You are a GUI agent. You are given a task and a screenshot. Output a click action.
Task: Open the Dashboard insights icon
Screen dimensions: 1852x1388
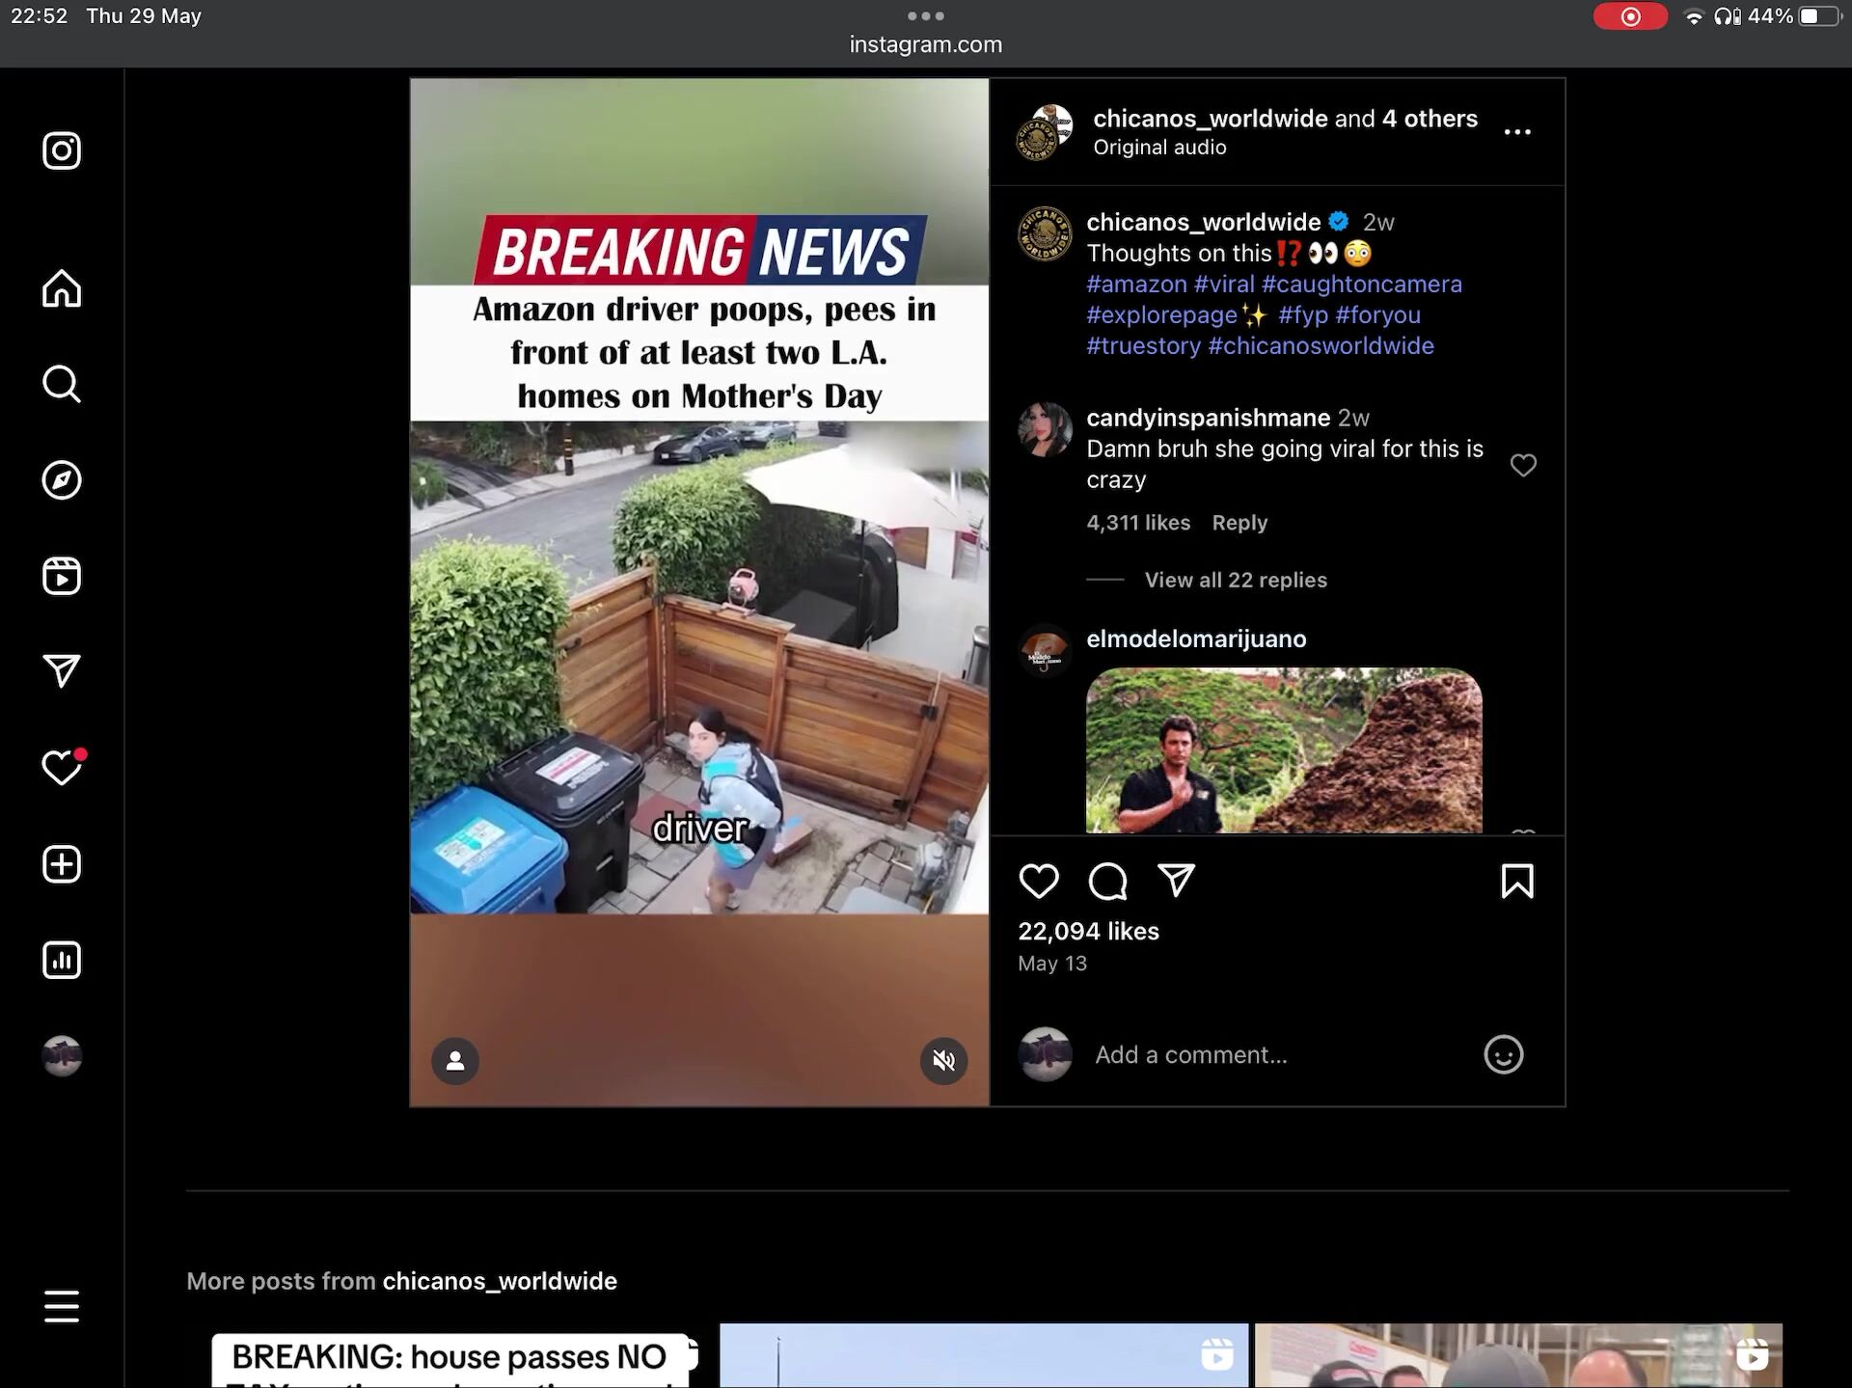(x=62, y=960)
